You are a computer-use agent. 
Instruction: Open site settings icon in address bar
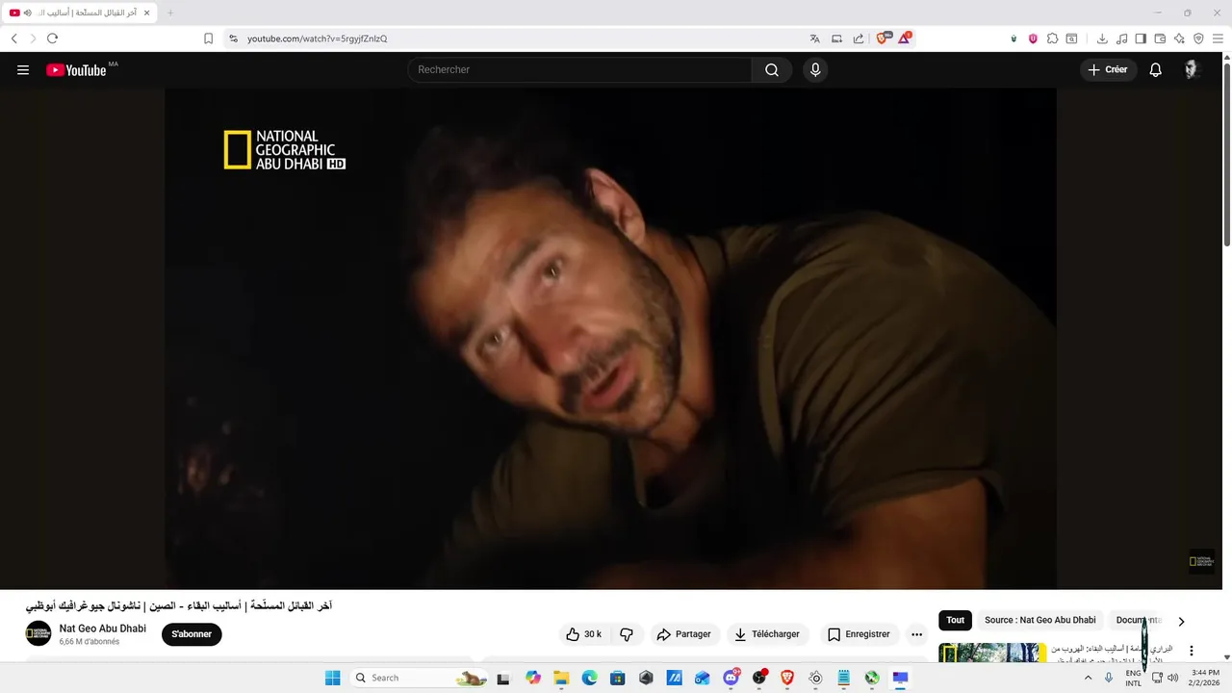click(233, 38)
